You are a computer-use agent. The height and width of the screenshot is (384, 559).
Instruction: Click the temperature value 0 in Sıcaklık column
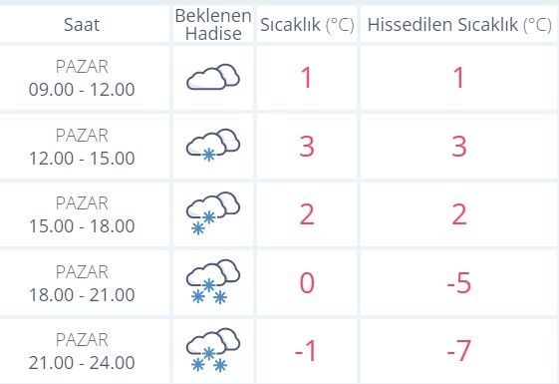[307, 283]
